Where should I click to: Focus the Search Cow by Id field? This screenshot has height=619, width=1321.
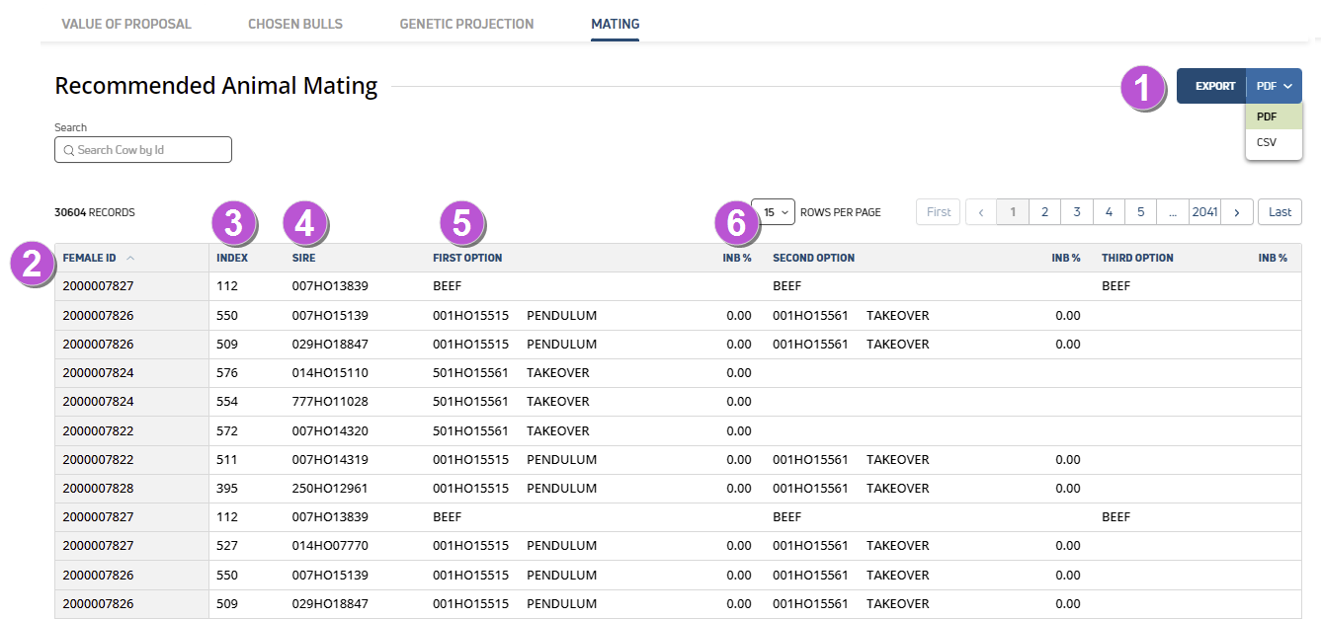pyautogui.click(x=143, y=150)
